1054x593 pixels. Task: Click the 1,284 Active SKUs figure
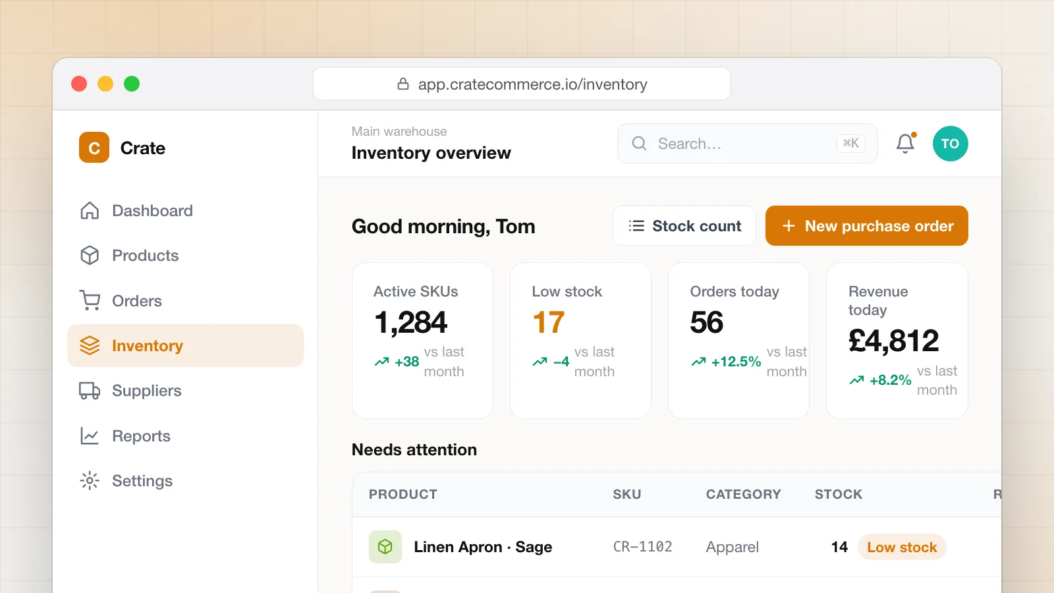tap(411, 322)
